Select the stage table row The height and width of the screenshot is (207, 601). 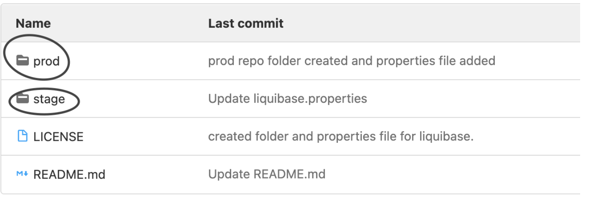point(290,99)
